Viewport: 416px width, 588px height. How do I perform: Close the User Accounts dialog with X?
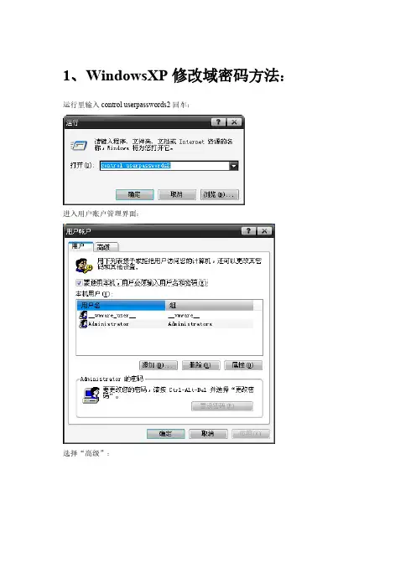point(264,230)
